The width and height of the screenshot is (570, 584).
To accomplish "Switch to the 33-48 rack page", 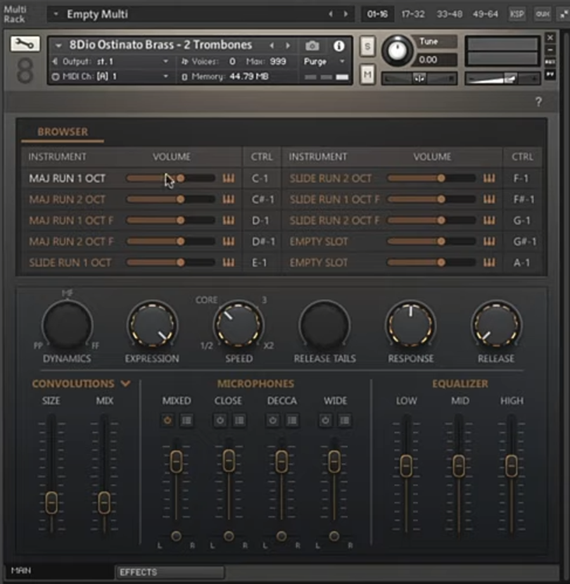I will point(449,14).
